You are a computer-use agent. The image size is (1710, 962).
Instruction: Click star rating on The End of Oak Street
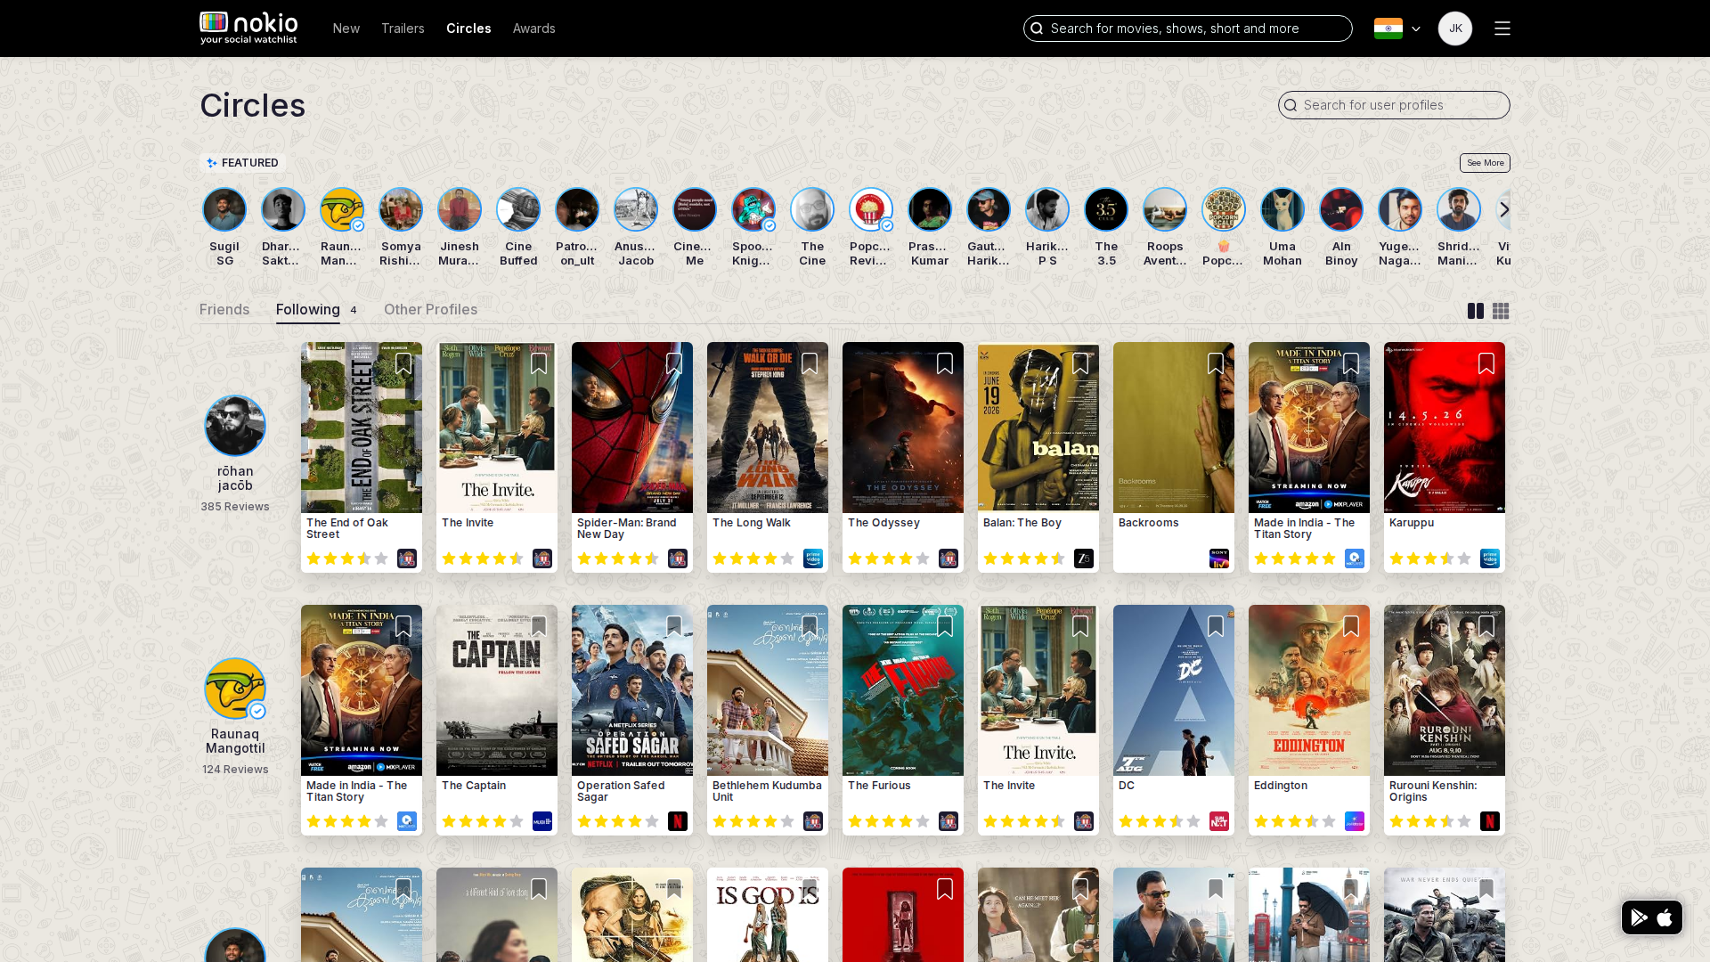tap(347, 558)
